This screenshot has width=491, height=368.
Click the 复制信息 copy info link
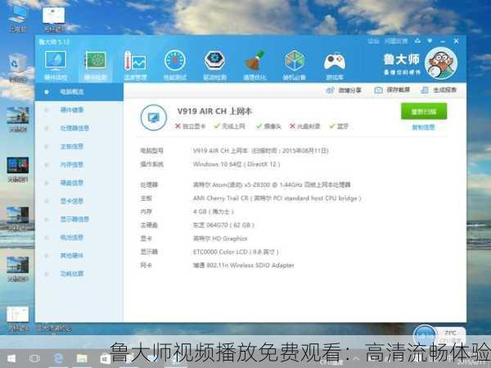click(423, 127)
